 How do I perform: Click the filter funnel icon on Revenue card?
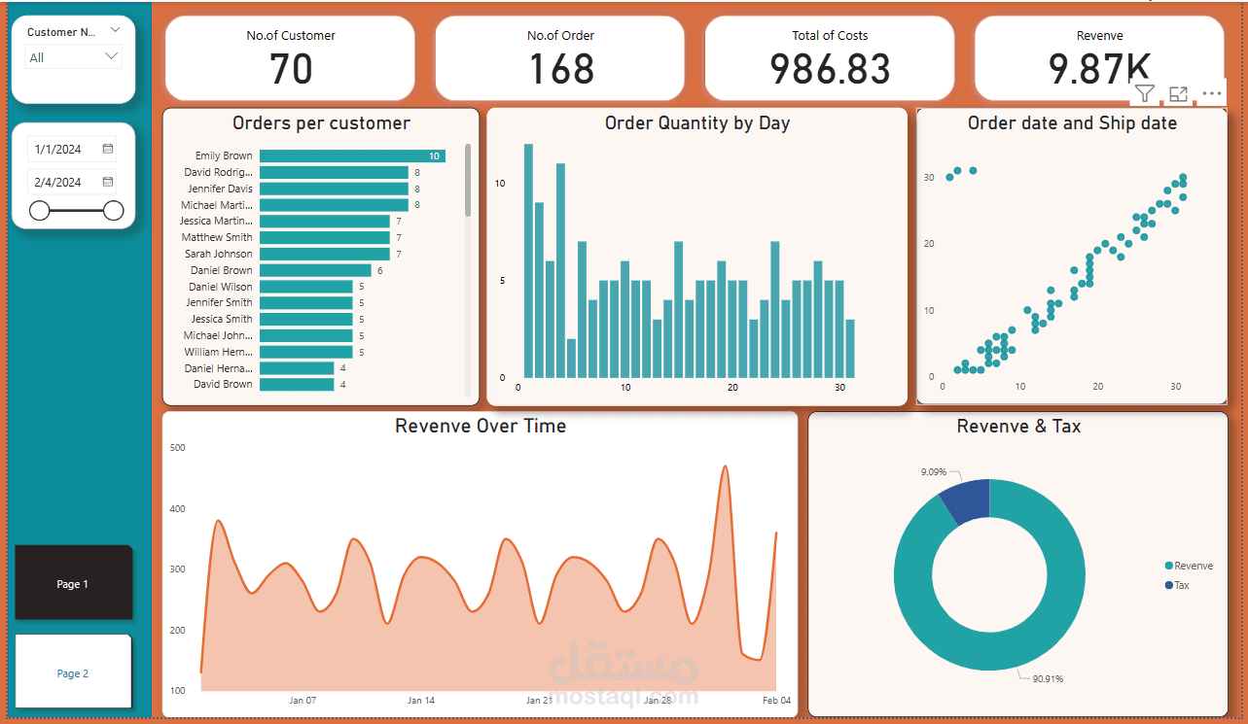[1145, 93]
